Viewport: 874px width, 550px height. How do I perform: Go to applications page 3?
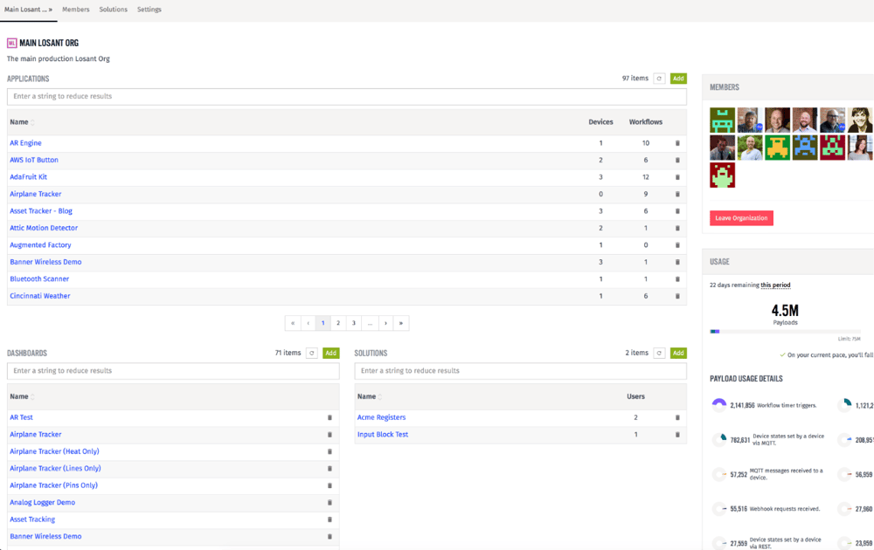(x=354, y=323)
